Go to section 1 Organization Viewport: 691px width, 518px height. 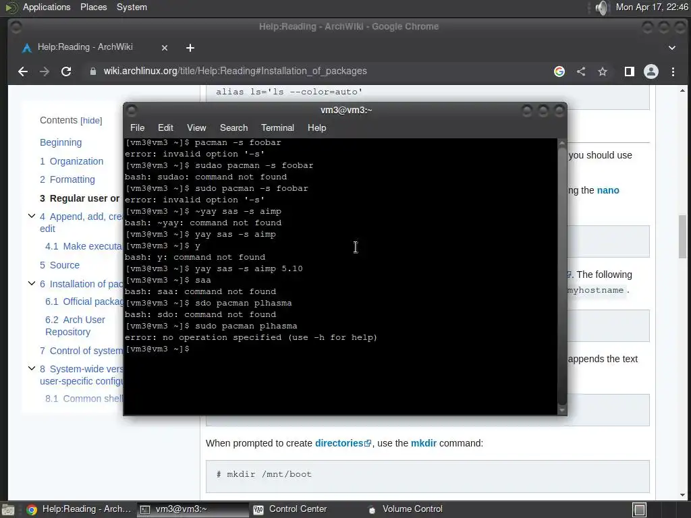tap(72, 161)
